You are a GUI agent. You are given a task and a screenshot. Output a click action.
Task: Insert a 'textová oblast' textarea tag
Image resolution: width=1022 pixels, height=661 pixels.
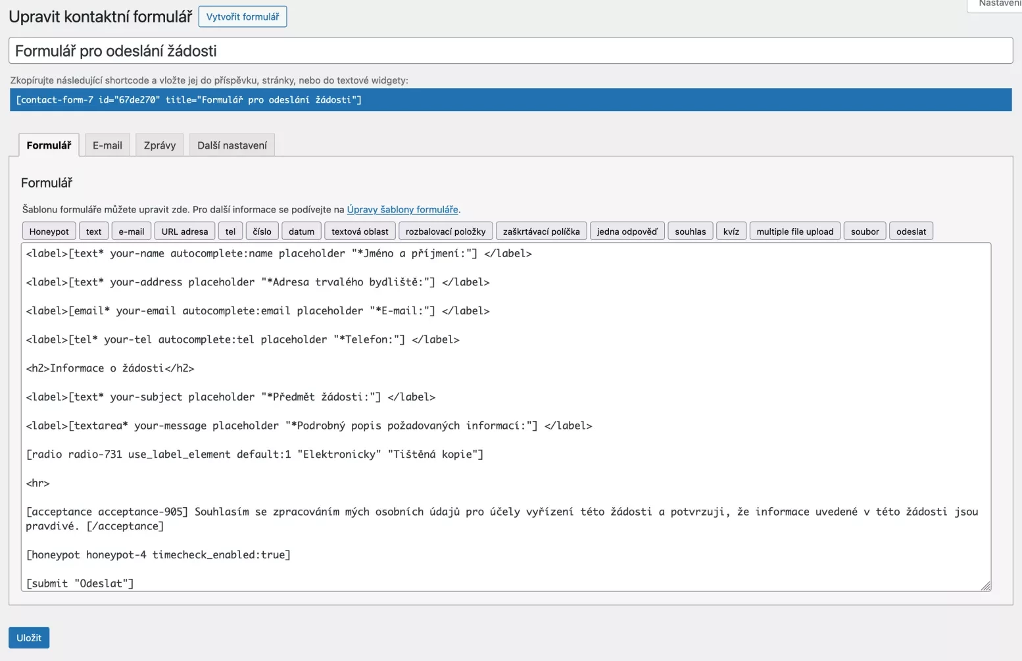click(360, 232)
